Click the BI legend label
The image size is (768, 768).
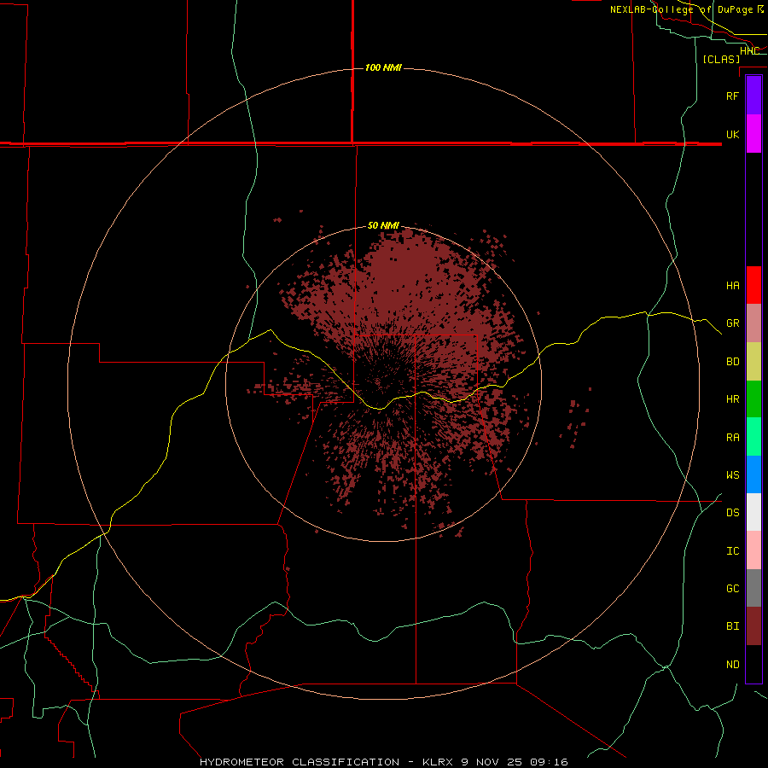point(732,626)
